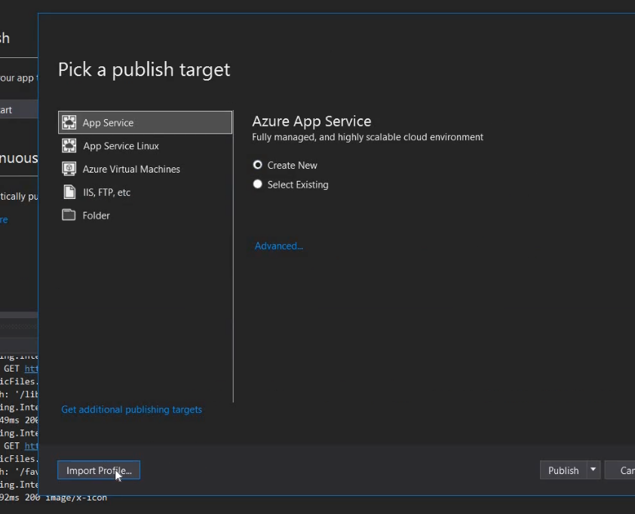Click the App Service Linux icon
The image size is (635, 514).
coord(69,146)
